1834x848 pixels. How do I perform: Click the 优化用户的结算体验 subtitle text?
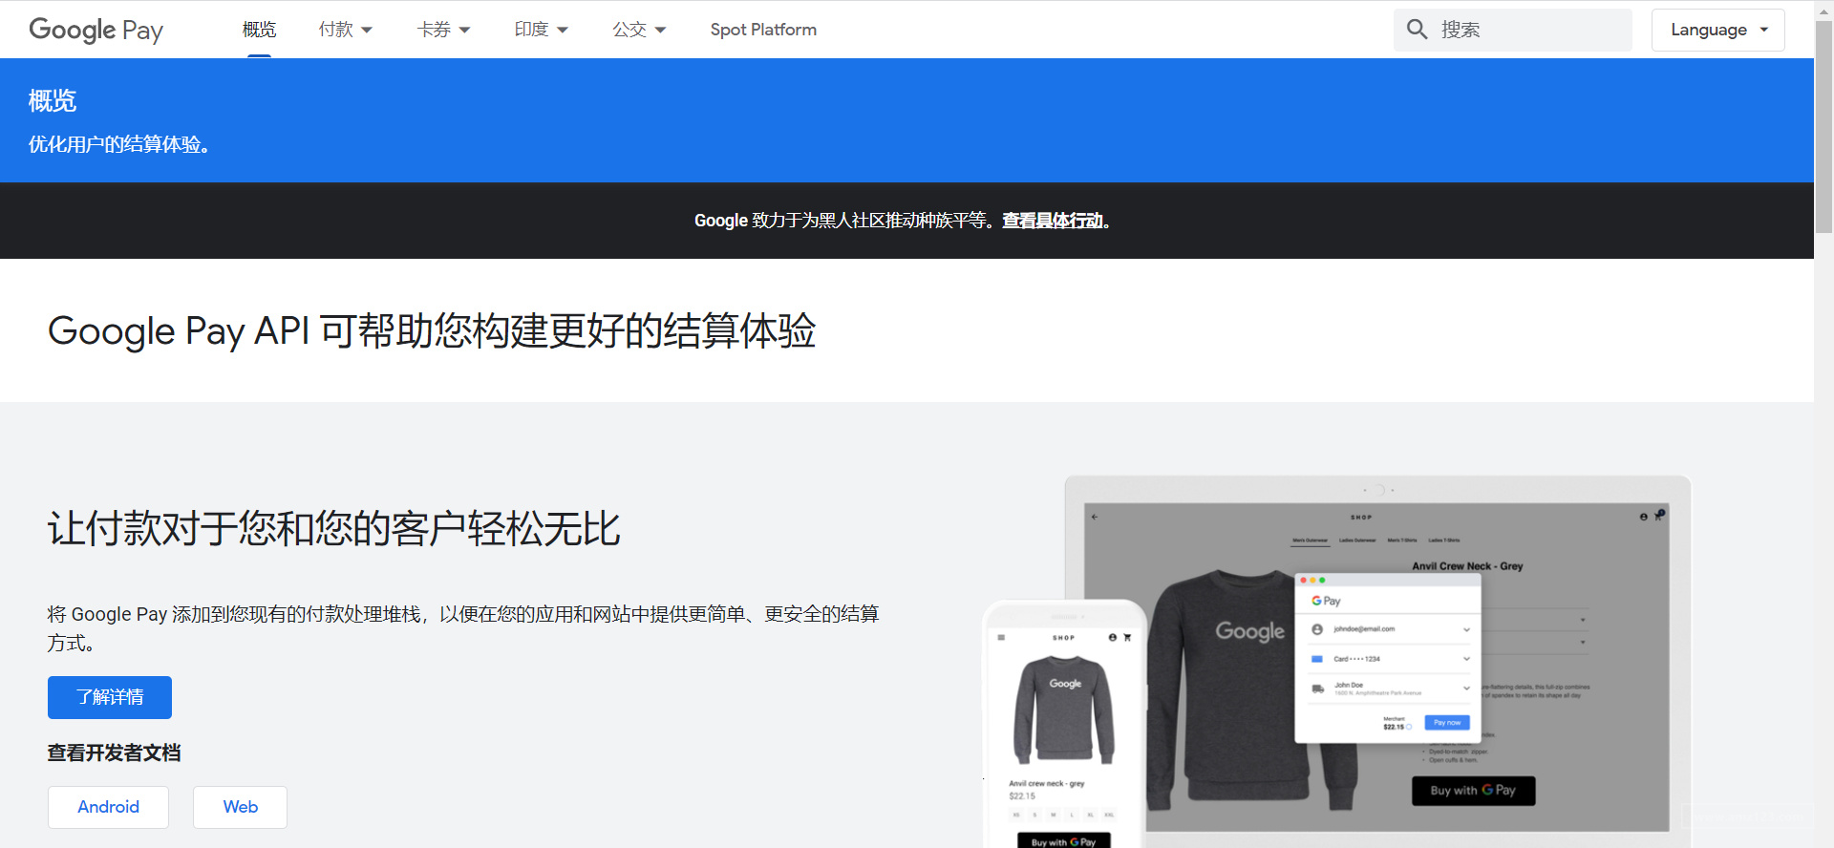coord(119,144)
